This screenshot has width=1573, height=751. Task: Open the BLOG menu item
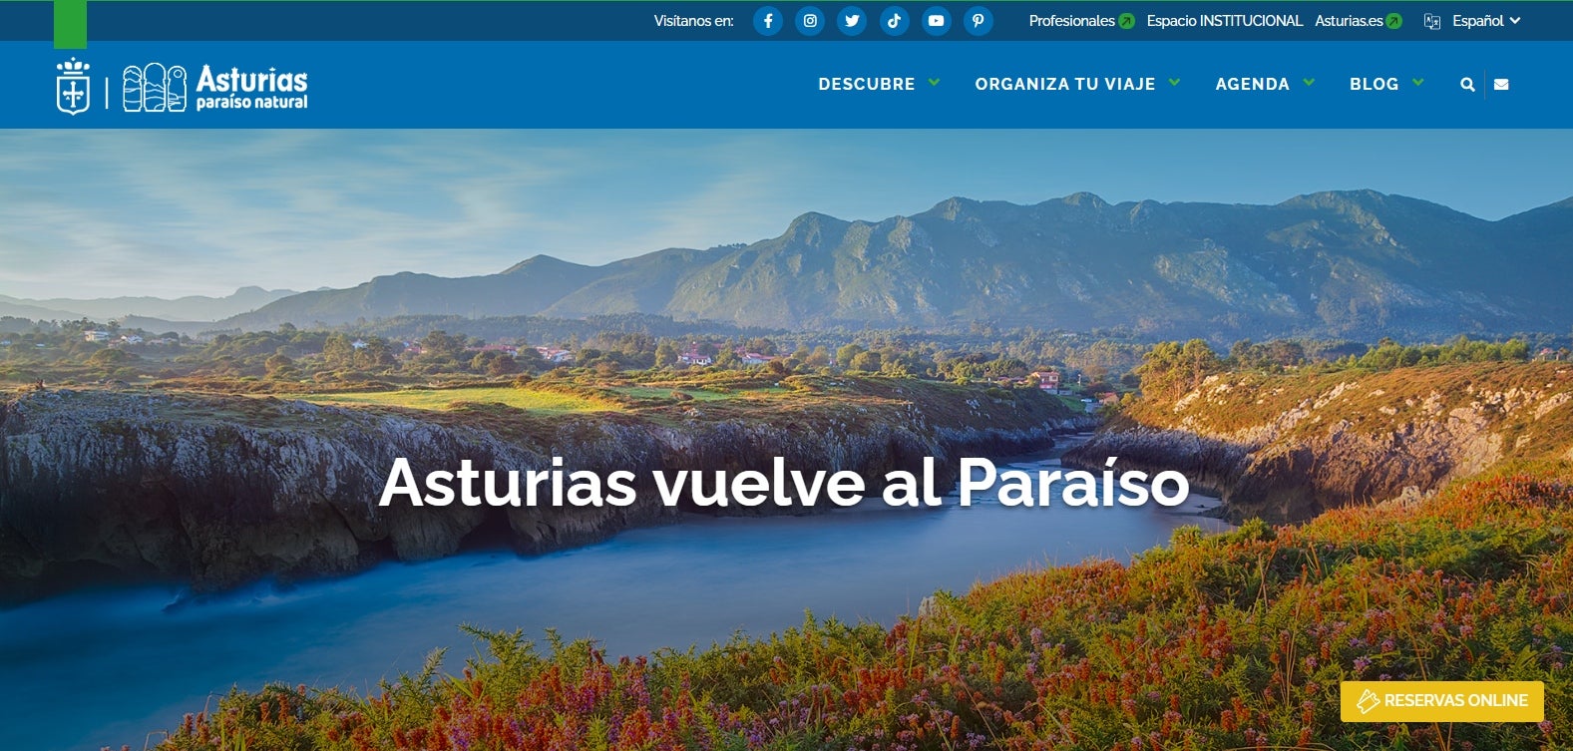(x=1374, y=85)
